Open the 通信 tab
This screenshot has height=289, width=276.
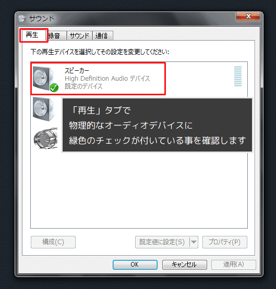[x=102, y=36]
